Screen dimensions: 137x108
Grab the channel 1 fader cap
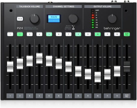point(10,67)
